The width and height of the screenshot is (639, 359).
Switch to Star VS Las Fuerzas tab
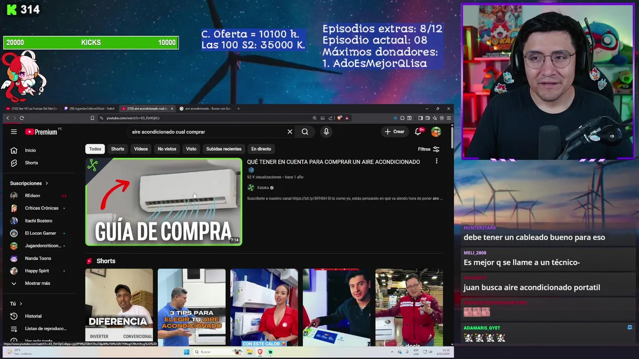(32, 108)
